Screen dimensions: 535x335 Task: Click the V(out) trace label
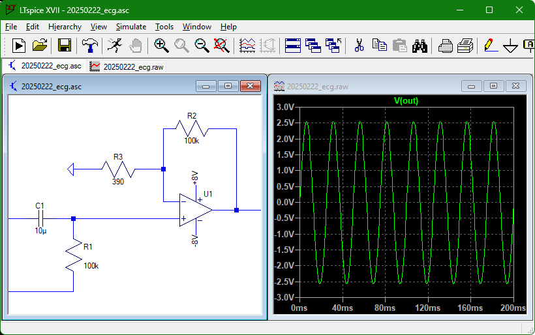pos(406,100)
